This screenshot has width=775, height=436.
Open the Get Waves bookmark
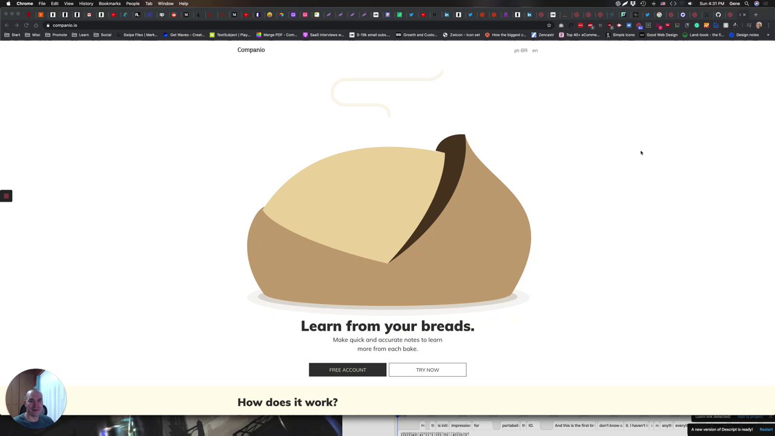click(185, 35)
